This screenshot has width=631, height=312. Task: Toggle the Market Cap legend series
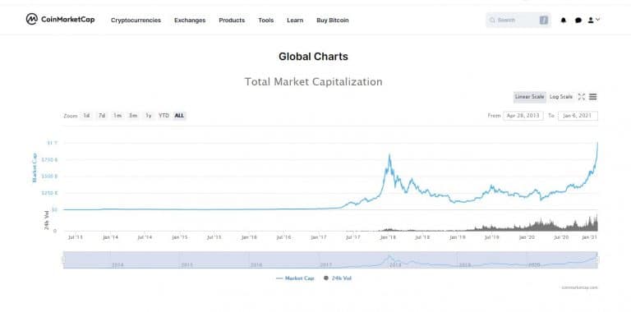click(296, 278)
